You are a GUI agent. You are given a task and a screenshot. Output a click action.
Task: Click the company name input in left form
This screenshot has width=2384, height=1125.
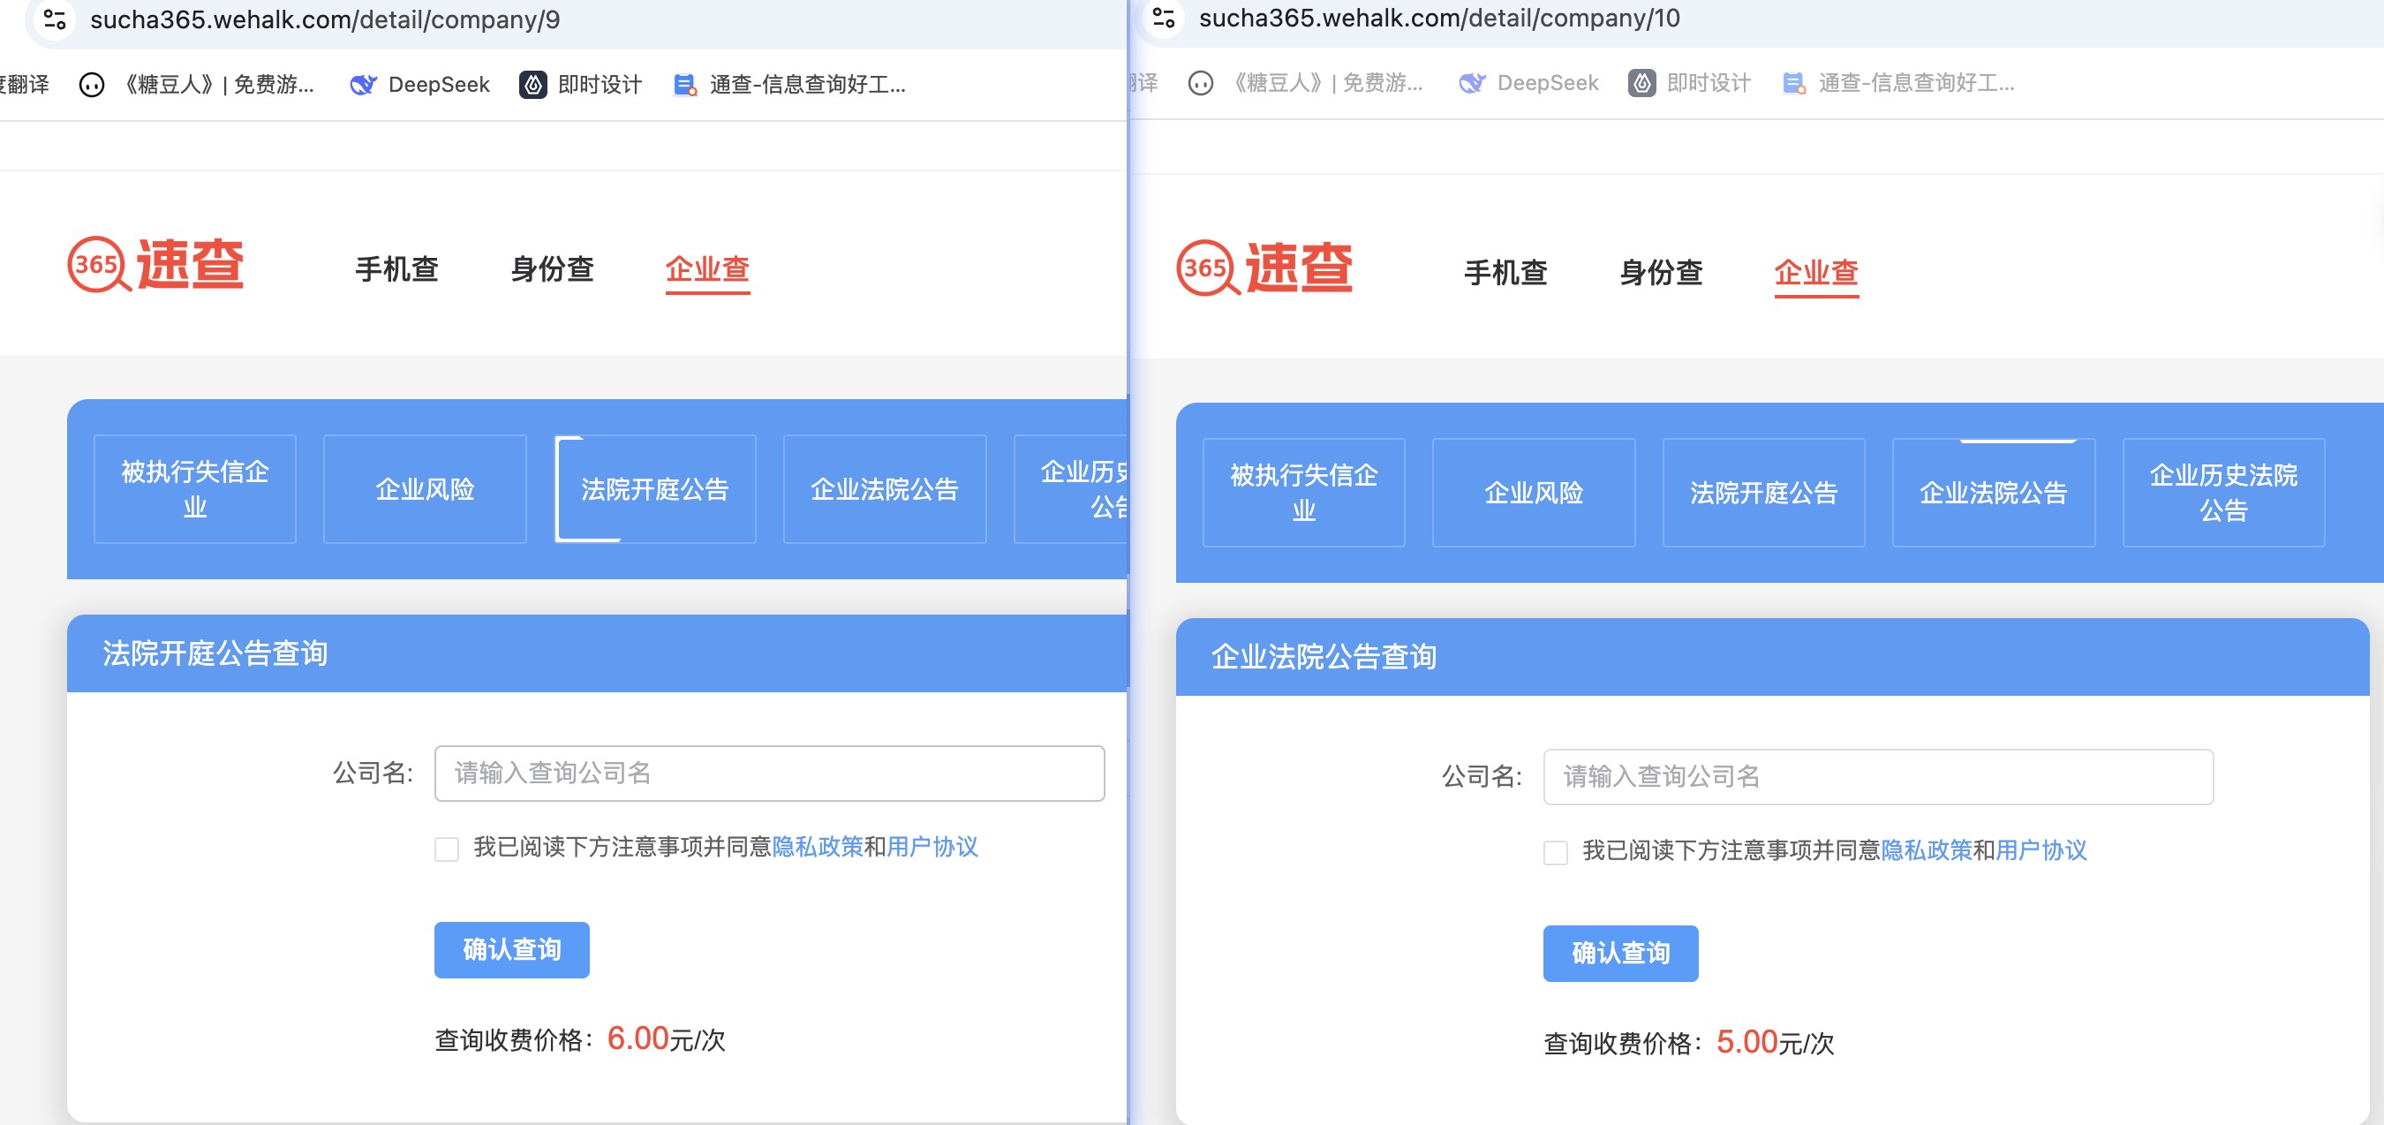[x=769, y=774]
